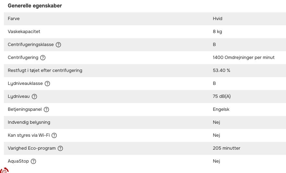Viewport: 286px width, 173px height.
Task: Click the 1400 Omdrejninger per minut value
Action: pos(244,58)
